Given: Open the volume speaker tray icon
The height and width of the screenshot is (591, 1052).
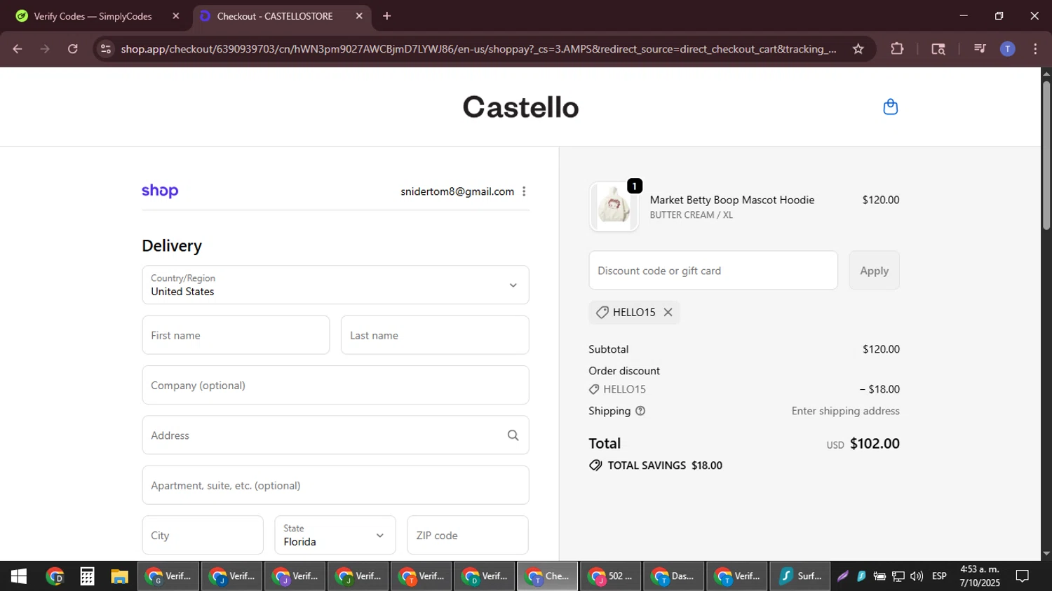Looking at the screenshot, I should pos(917,576).
